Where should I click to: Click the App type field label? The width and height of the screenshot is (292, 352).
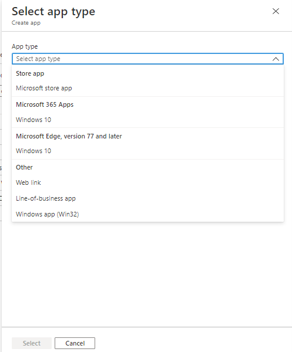pos(25,46)
